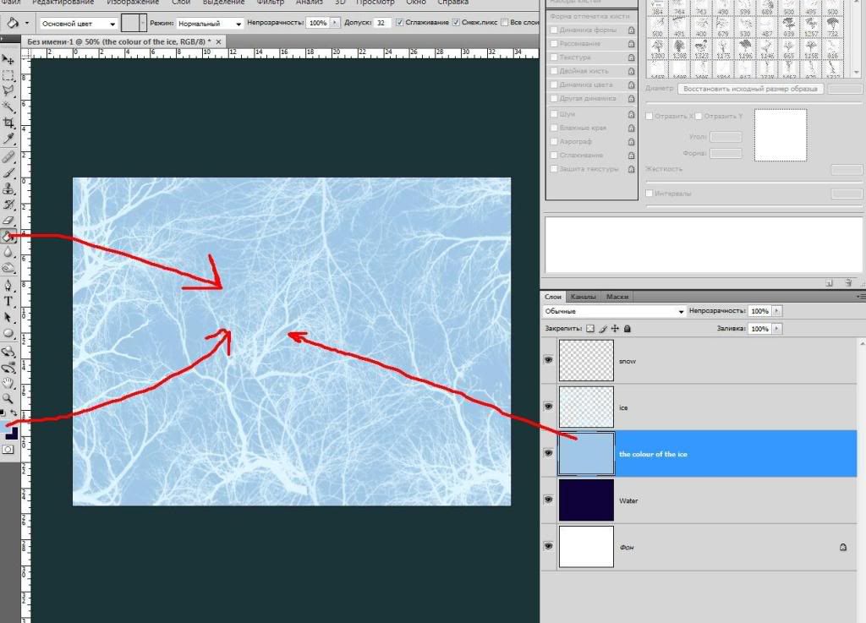
Task: Select the Path Selection tool
Action: coord(8,317)
